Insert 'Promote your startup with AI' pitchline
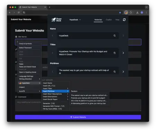Viewport: 156px width, 131px height. click(89, 98)
